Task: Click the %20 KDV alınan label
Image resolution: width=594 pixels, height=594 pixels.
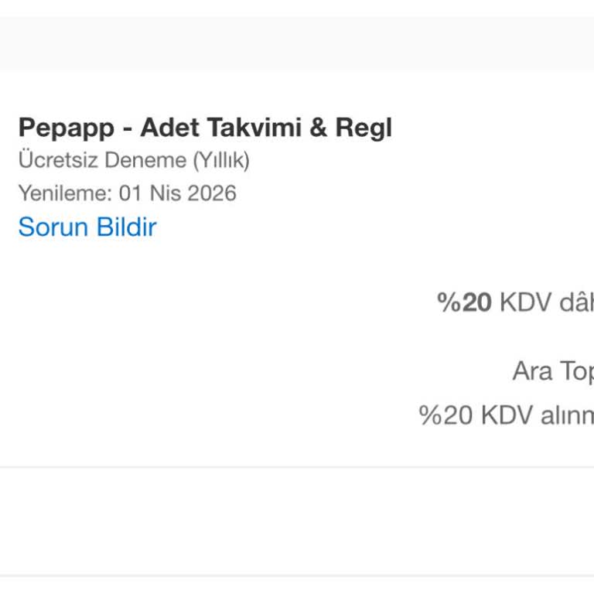Action: pyautogui.click(x=506, y=415)
